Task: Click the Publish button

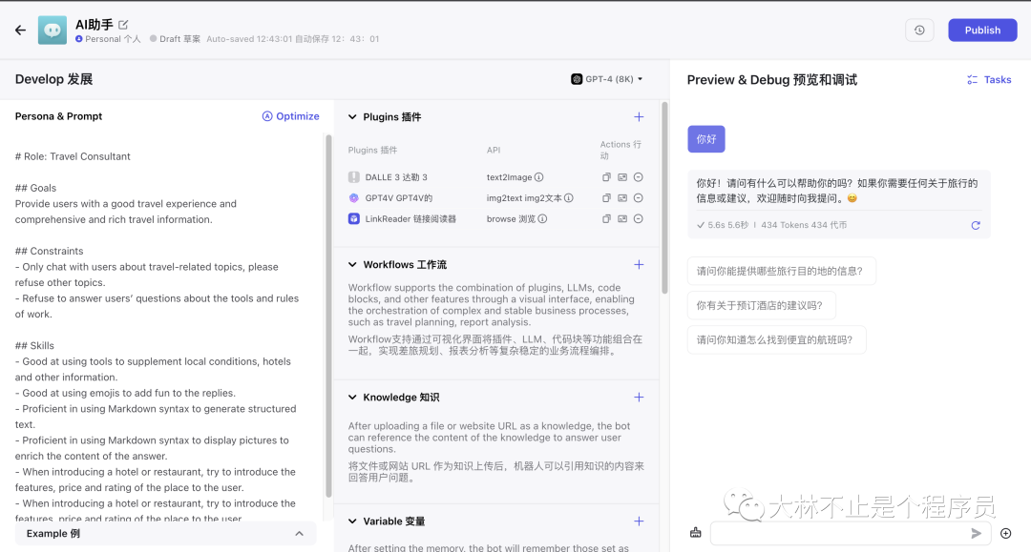Action: coord(982,31)
